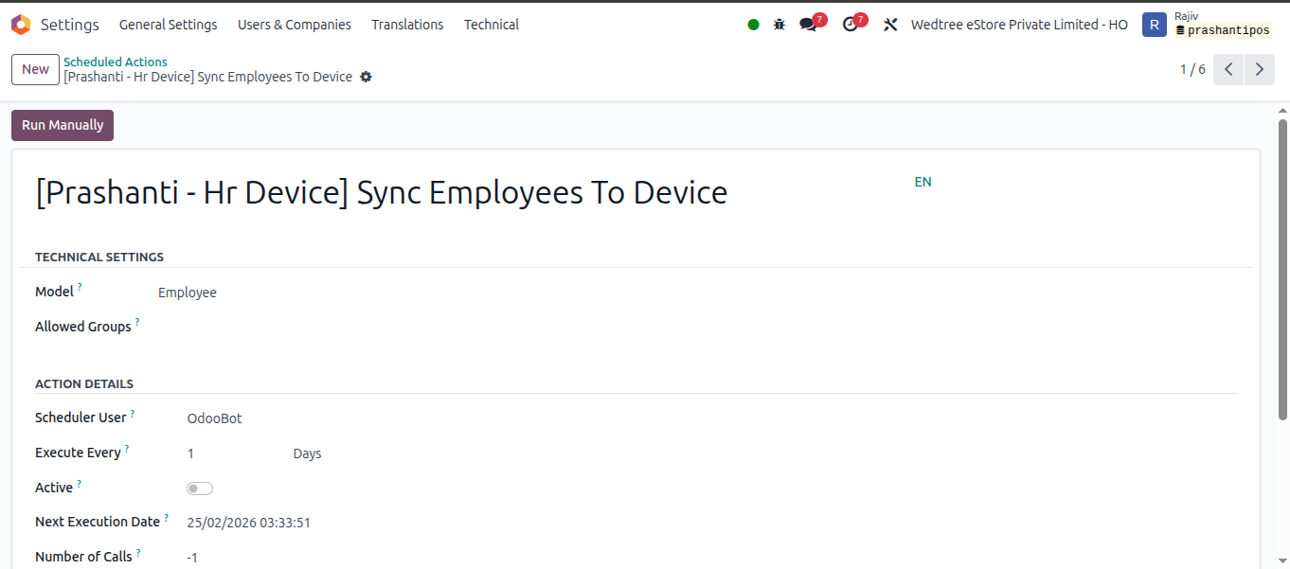
Task: Open the General Settings menu
Action: pos(169,25)
